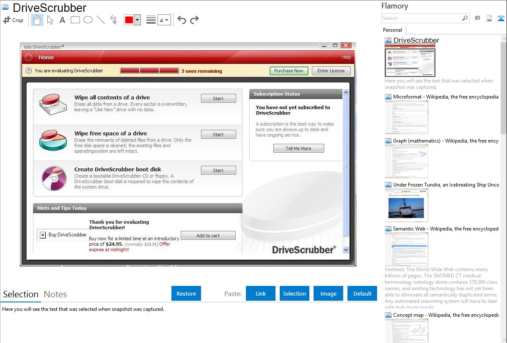Open the Semantic Web snapshot thumbnail
Image resolution: width=507 pixels, height=343 pixels.
406,249
